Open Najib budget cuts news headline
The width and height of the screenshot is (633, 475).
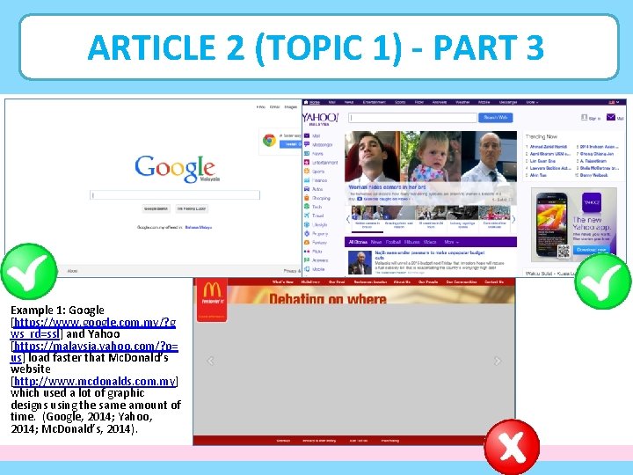click(x=430, y=255)
